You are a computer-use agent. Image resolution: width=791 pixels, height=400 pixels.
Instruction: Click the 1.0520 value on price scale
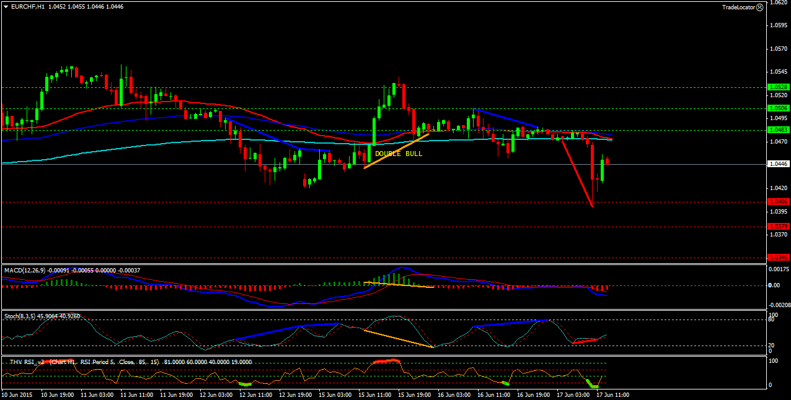(778, 95)
